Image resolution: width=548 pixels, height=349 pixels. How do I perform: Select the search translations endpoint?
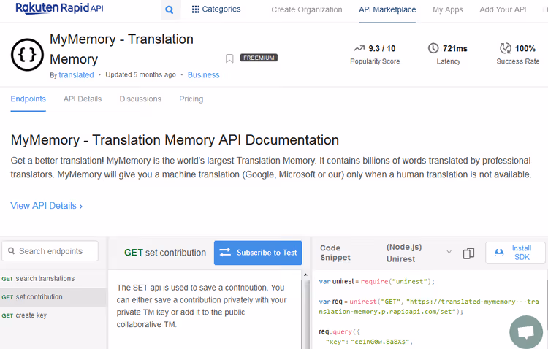click(x=53, y=279)
